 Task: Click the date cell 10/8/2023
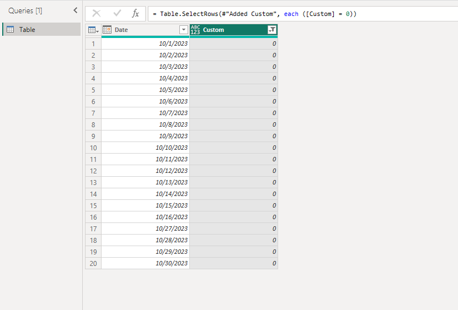click(x=146, y=124)
